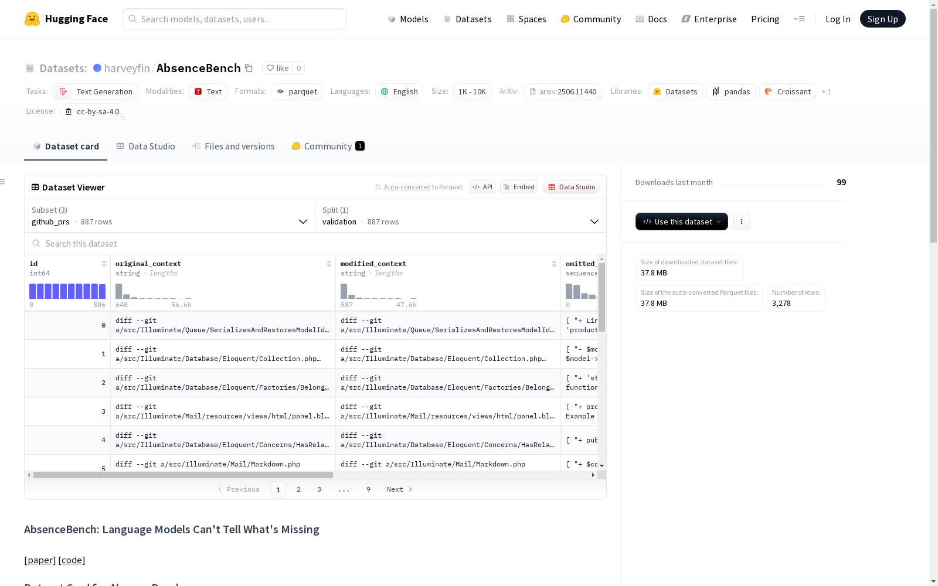Go to page 3 of the dataset
Viewport: 938px width, 586px height.
coord(319,489)
